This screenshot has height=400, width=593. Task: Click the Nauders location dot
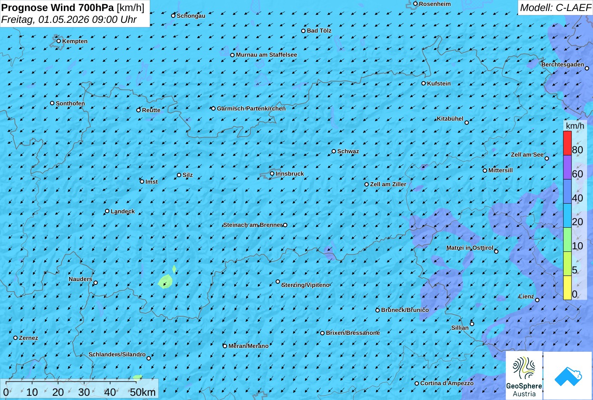(96, 283)
